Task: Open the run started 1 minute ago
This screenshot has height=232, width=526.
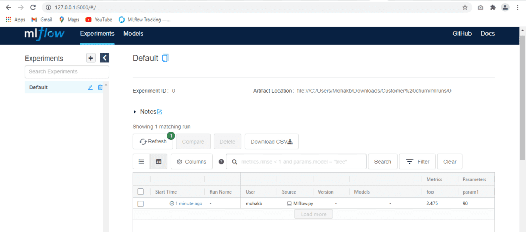Action: tap(189, 203)
